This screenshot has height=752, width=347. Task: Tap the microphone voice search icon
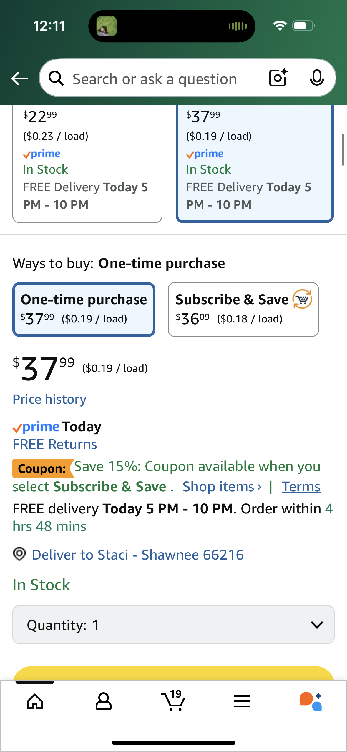click(317, 78)
